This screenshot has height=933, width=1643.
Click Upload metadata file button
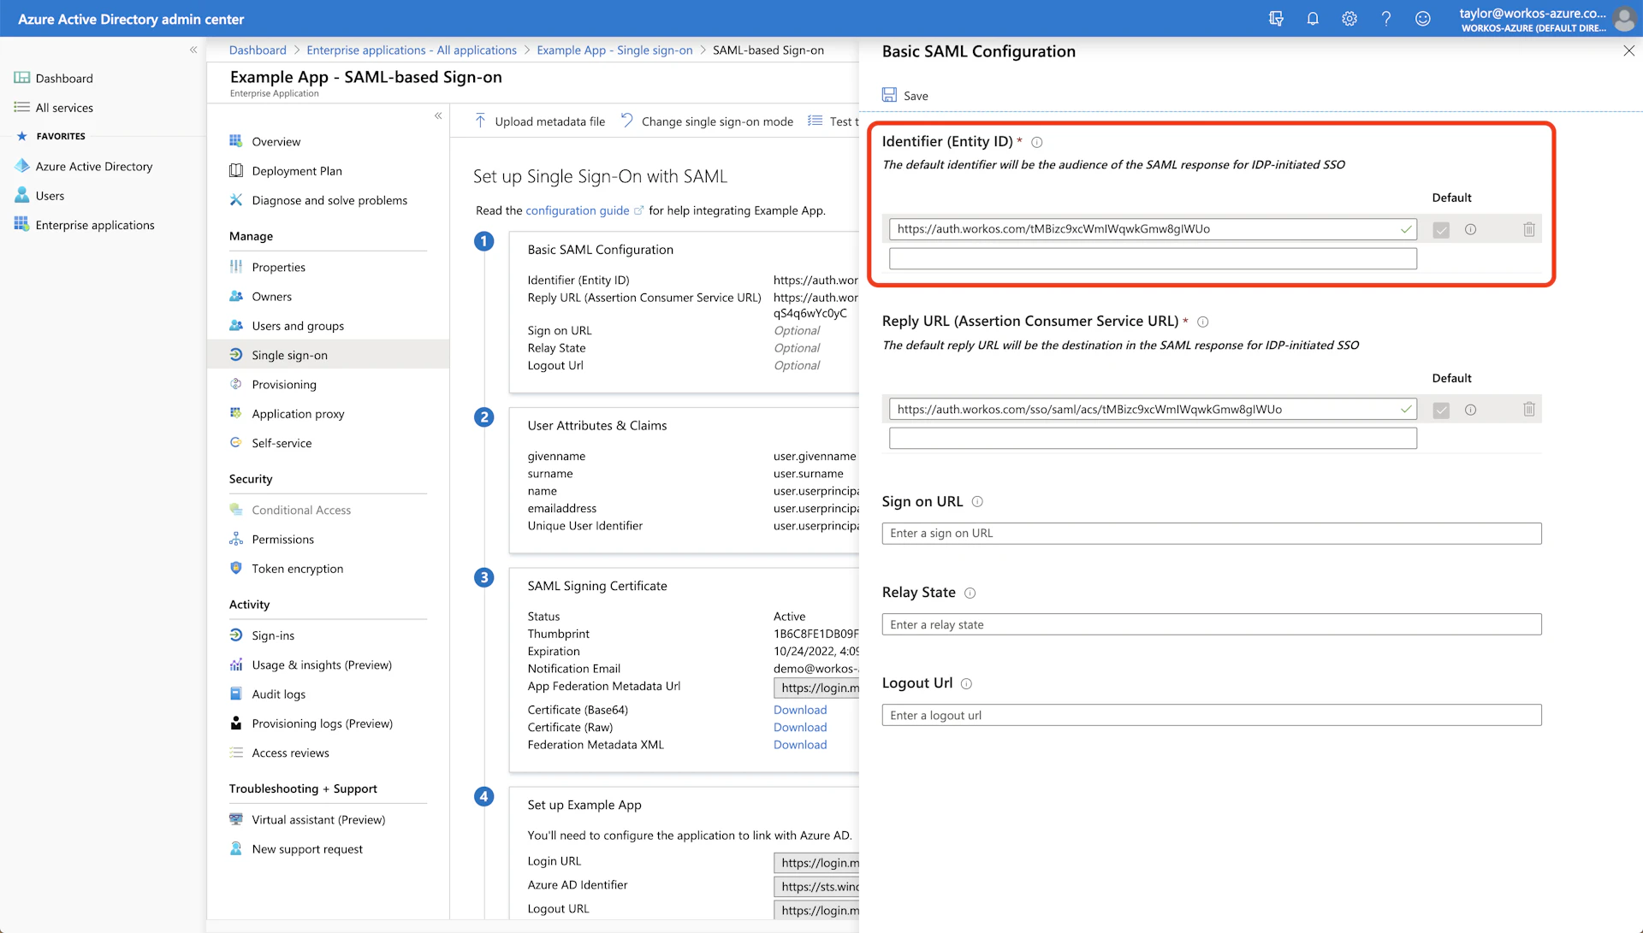(x=540, y=121)
